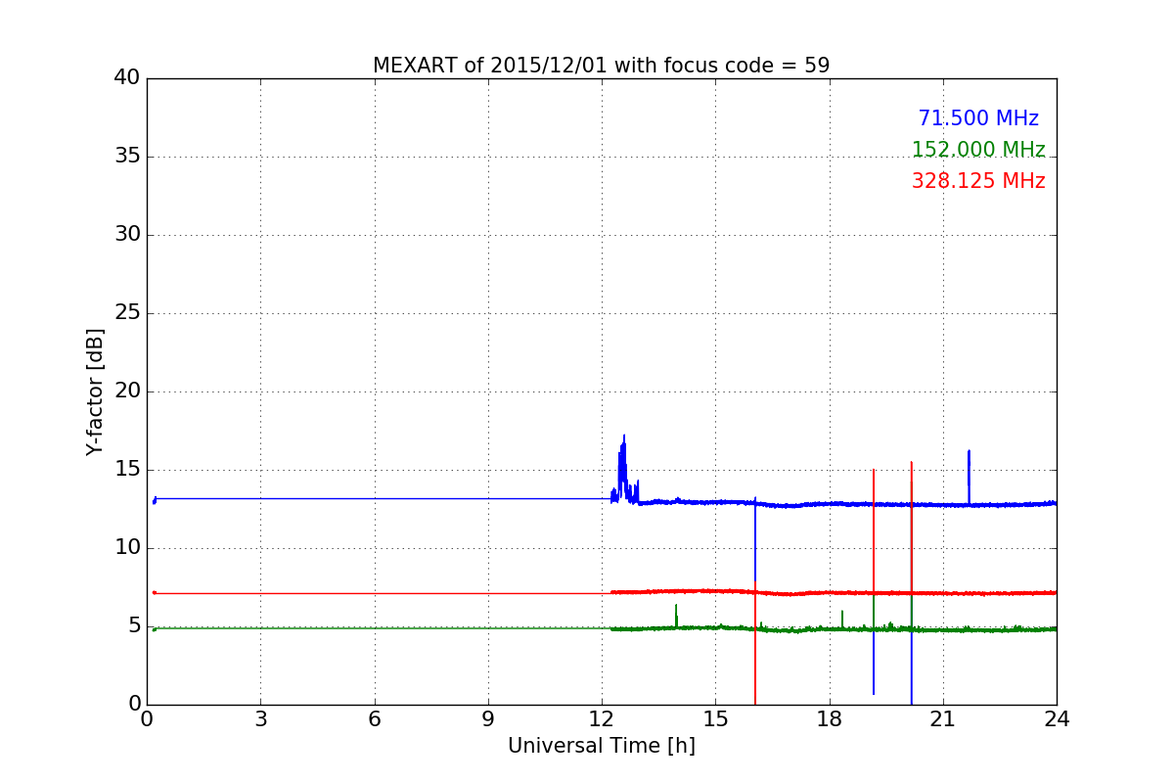Click the x-axis tick label '6'
This screenshot has height=783, width=1174.
coord(374,719)
